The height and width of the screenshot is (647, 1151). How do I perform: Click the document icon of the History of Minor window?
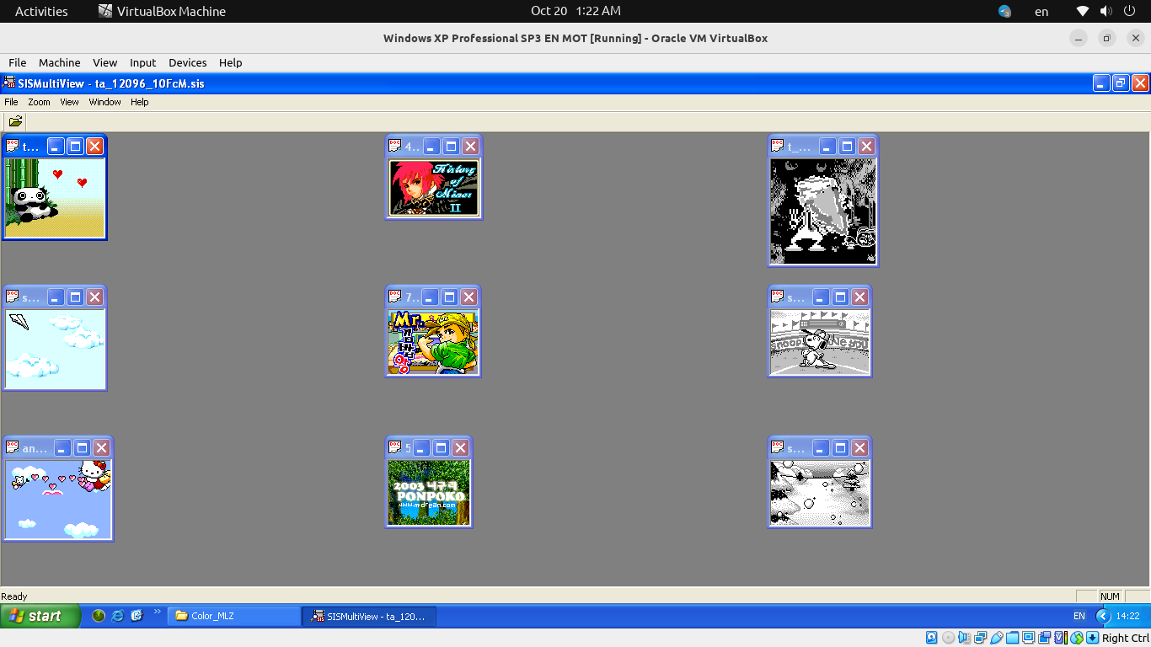coord(395,146)
